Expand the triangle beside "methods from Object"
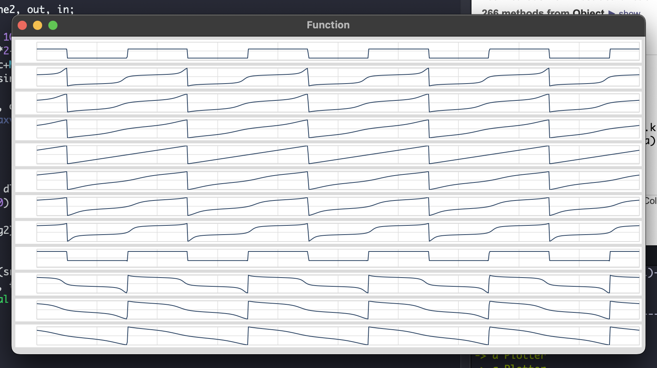Image resolution: width=657 pixels, height=368 pixels. [611, 13]
